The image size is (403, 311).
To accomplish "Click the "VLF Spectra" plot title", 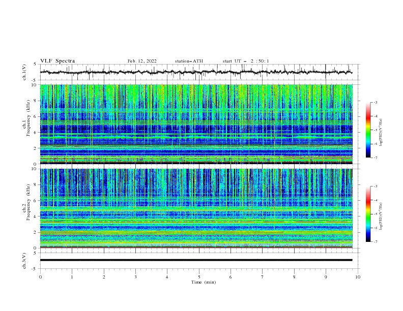I will coord(57,61).
